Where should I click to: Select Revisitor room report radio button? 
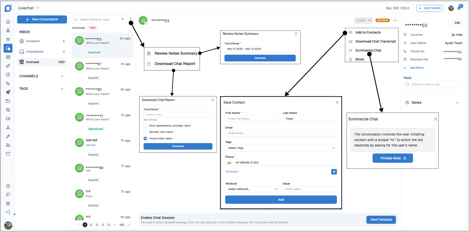[146, 132]
